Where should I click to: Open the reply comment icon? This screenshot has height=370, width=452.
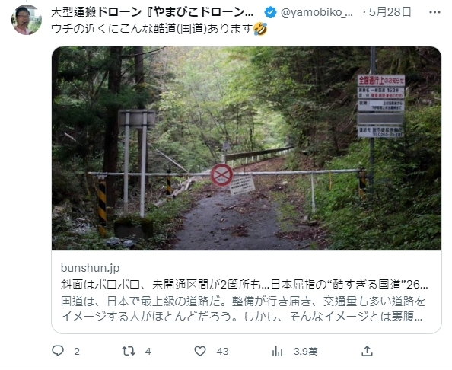(x=58, y=351)
